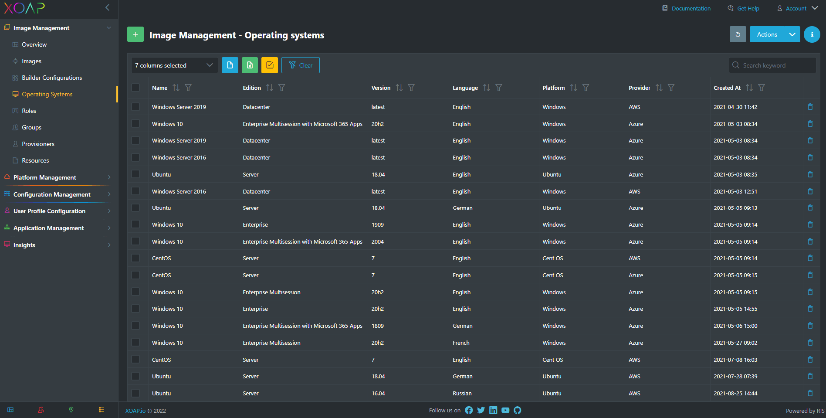Click the green location pin icon in sidebar footer
Screen dimensions: 826x418
[71, 410]
